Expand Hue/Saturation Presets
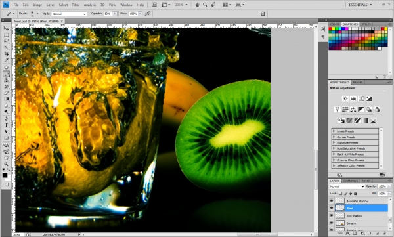The width and height of the screenshot is (394, 237). click(334, 148)
